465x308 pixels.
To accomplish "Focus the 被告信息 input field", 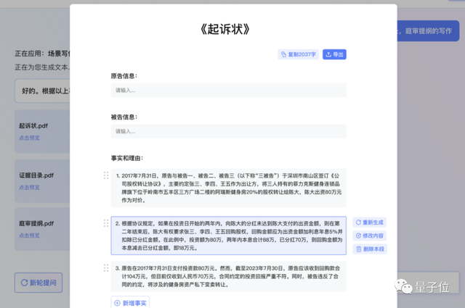I will 229,131.
